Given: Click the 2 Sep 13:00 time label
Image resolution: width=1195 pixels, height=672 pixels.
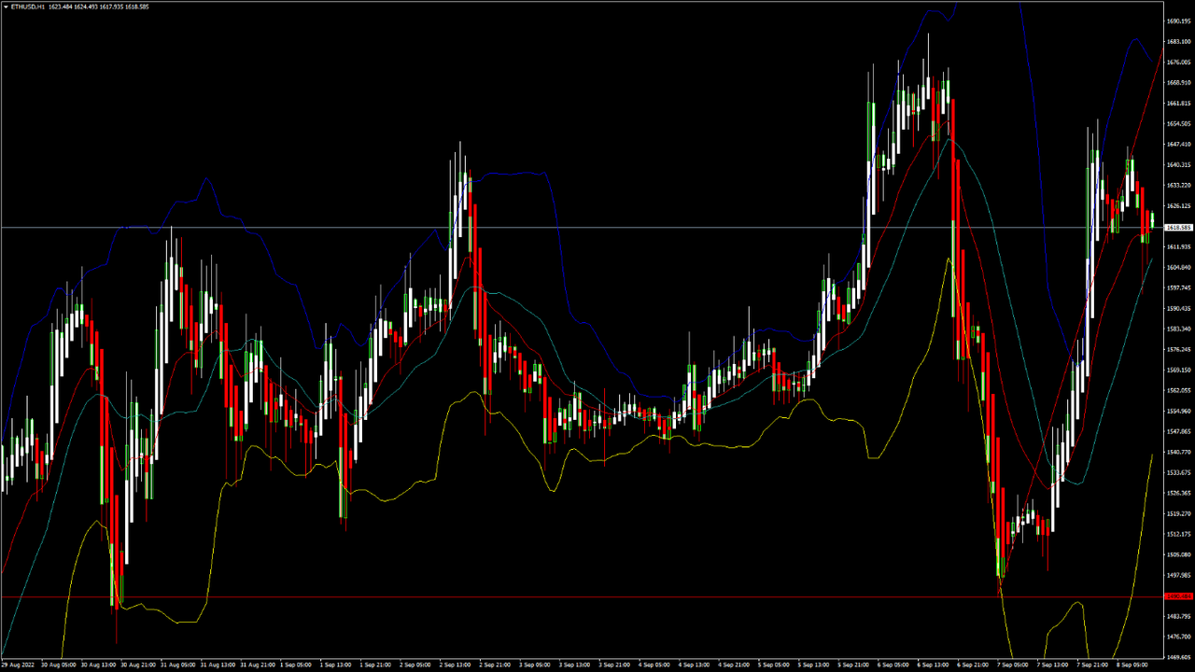Looking at the screenshot, I should 457,665.
